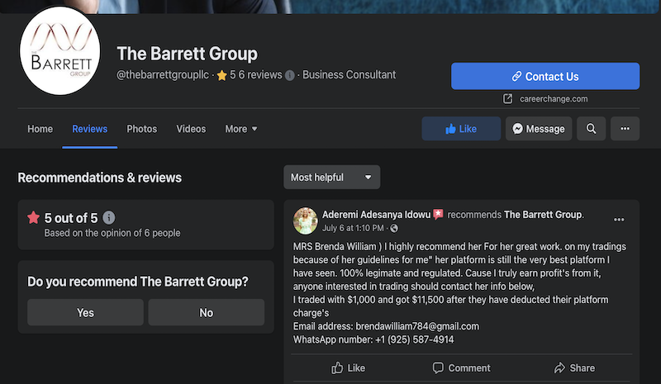The height and width of the screenshot is (384, 661).
Task: Comment on Aderemi's review post
Action: click(461, 368)
